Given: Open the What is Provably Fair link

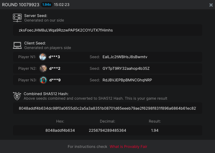Looking at the screenshot, I should [x=128, y=147].
